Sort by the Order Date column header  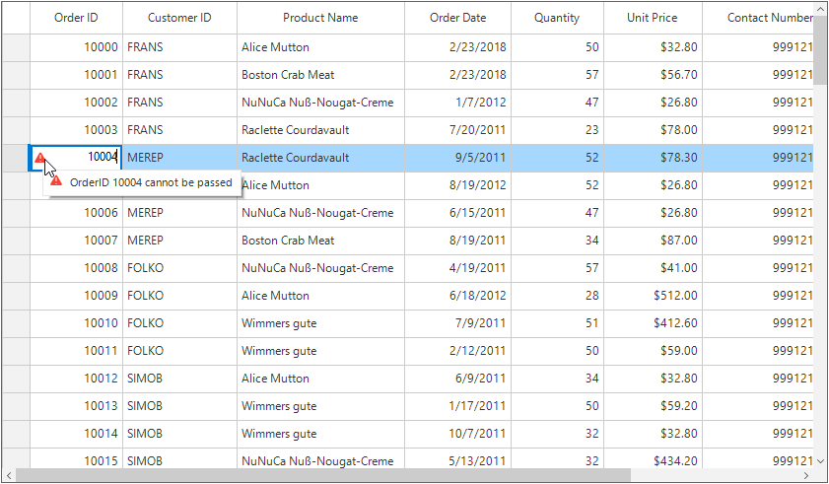click(x=457, y=18)
